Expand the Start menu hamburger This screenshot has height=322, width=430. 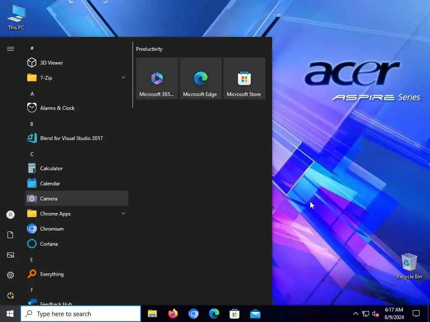coord(10,49)
